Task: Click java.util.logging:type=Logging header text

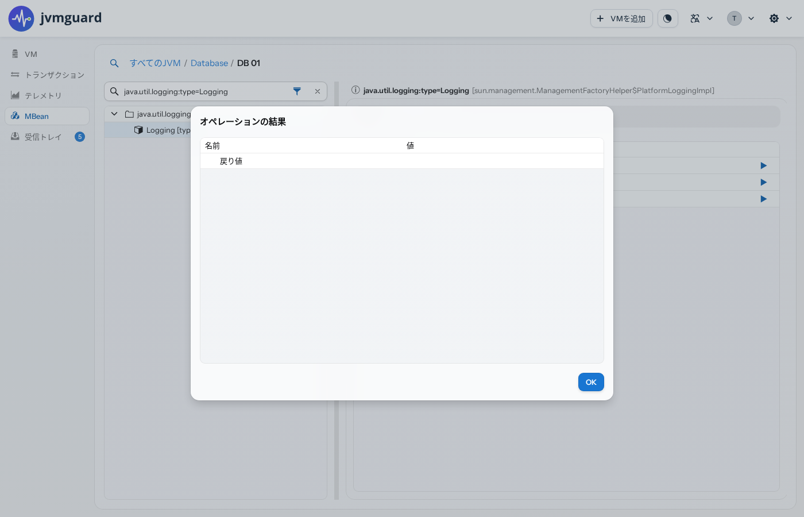Action: click(416, 90)
